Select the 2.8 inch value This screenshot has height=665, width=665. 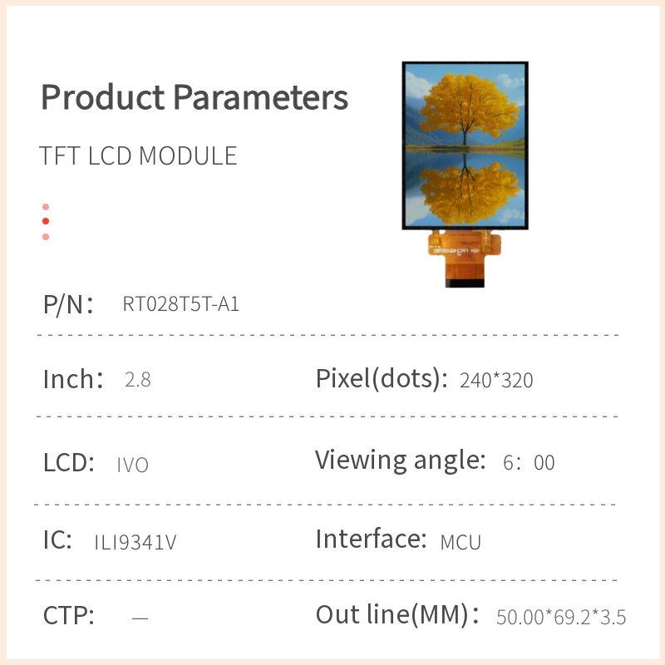pos(137,381)
